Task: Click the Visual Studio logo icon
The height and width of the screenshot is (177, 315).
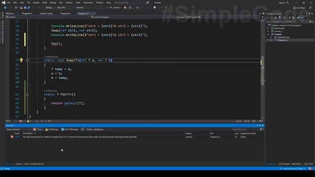Action: [x=3, y=2]
